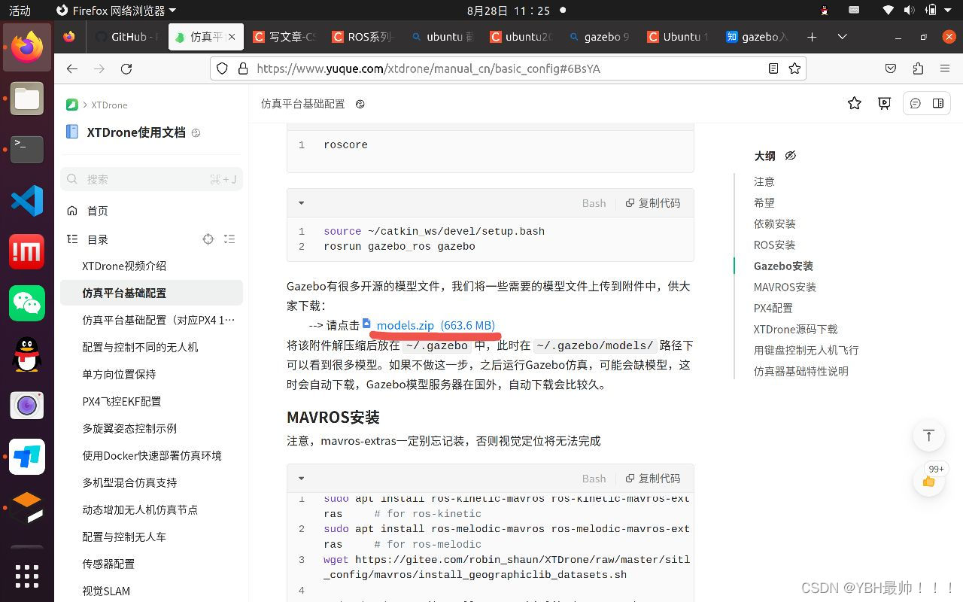Screen dimensions: 963x602
Task: Show applications grid in dock
Action: pyautogui.click(x=27, y=576)
